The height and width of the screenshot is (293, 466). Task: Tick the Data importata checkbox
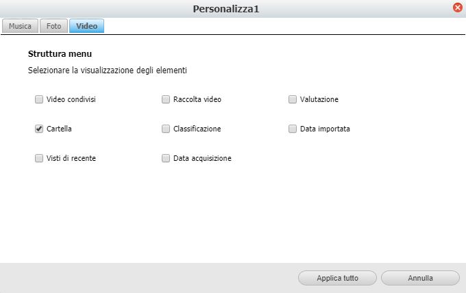click(293, 129)
